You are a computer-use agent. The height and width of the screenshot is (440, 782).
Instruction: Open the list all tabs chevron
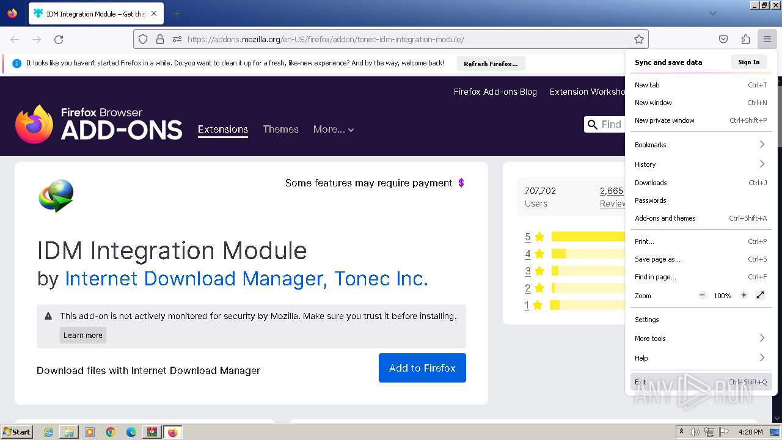coord(713,13)
